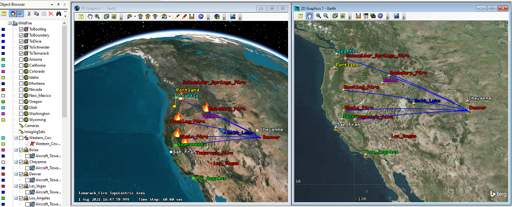This screenshot has height=207, width=512.
Task: Collapse the Boise tree node
Action: click(x=15, y=150)
